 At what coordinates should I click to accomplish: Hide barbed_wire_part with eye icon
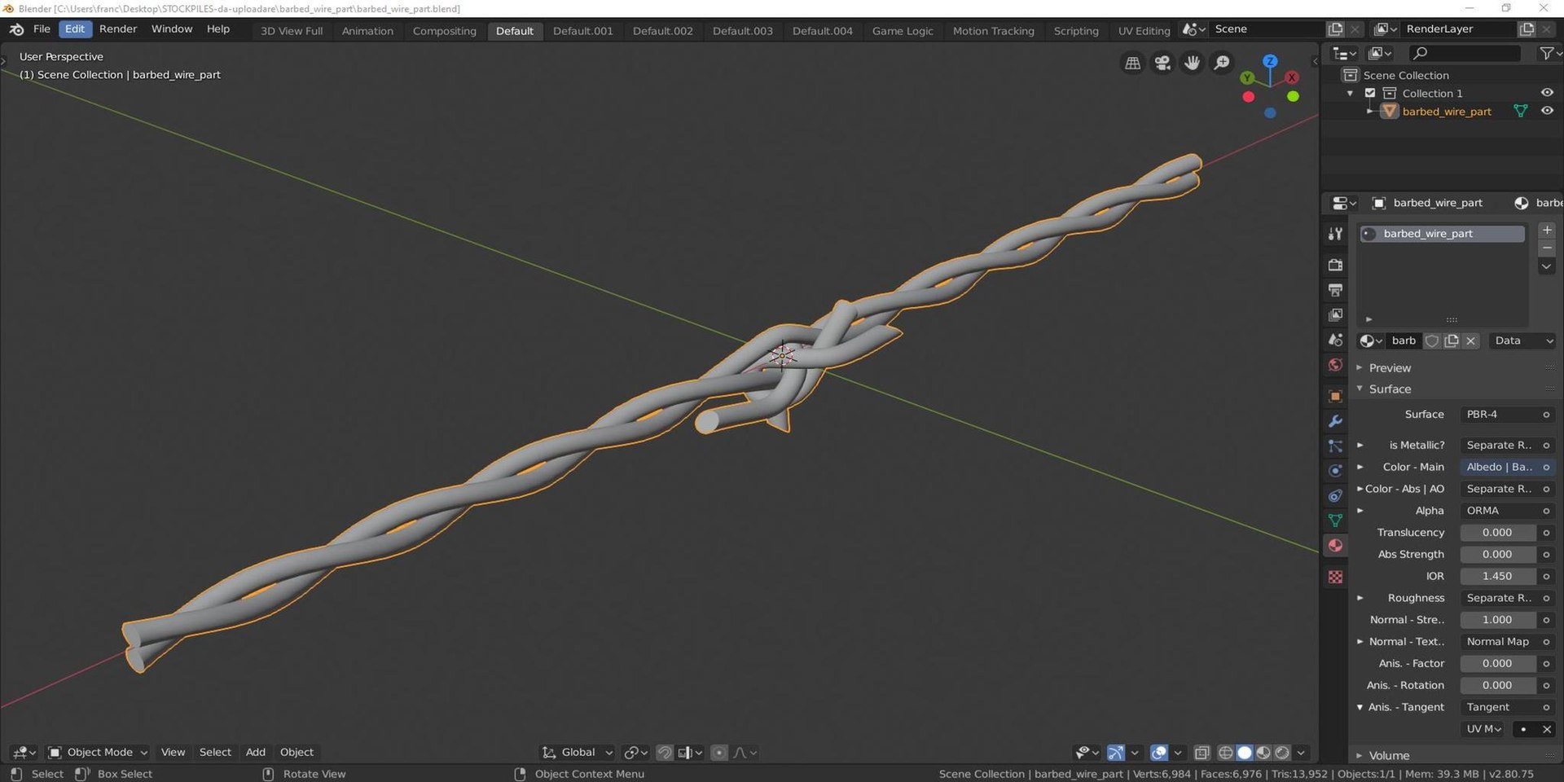pyautogui.click(x=1547, y=111)
